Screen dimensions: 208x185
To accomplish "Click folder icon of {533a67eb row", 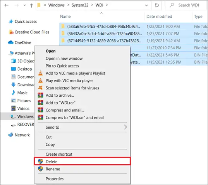I will click(x=63, y=26).
